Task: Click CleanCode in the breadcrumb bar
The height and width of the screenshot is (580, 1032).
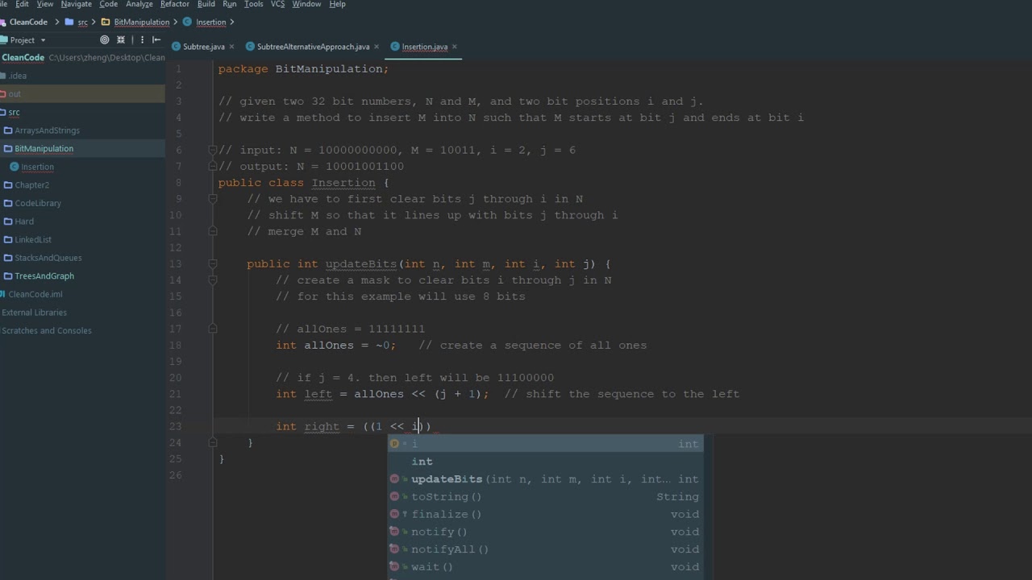Action: point(28,22)
